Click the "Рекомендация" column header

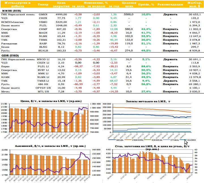[x=170, y=5]
